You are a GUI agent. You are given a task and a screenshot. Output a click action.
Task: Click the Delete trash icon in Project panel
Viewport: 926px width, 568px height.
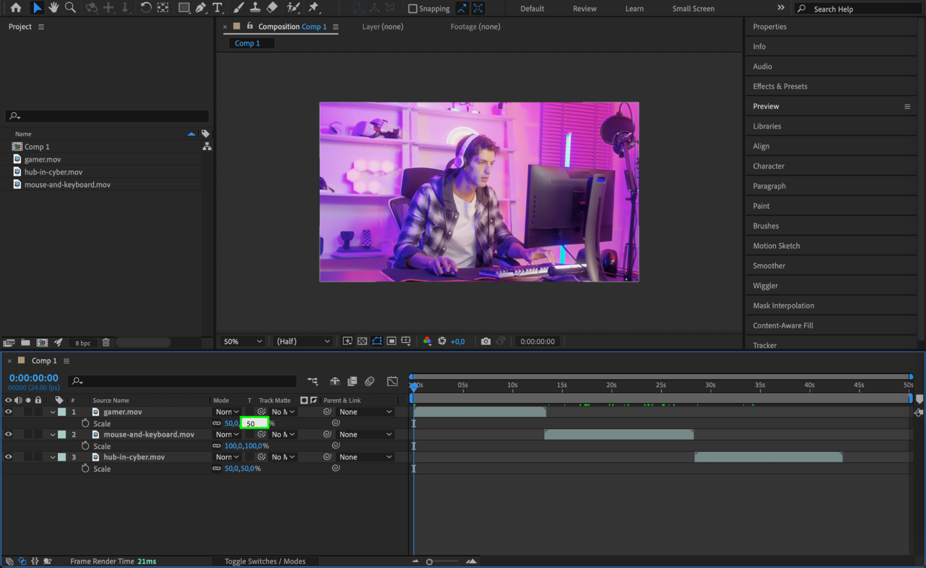(106, 343)
